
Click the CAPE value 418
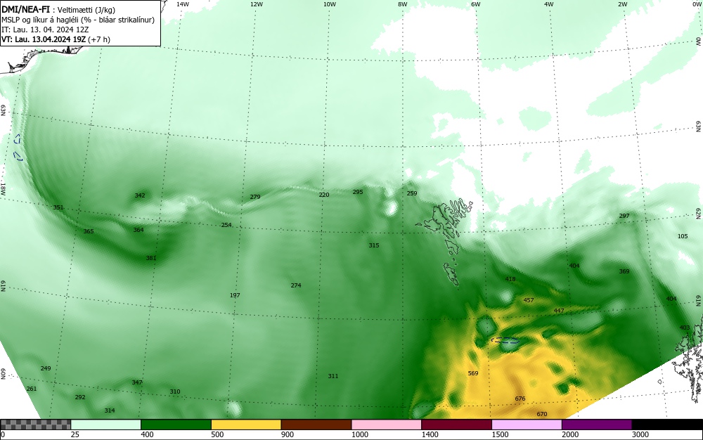coord(510,279)
